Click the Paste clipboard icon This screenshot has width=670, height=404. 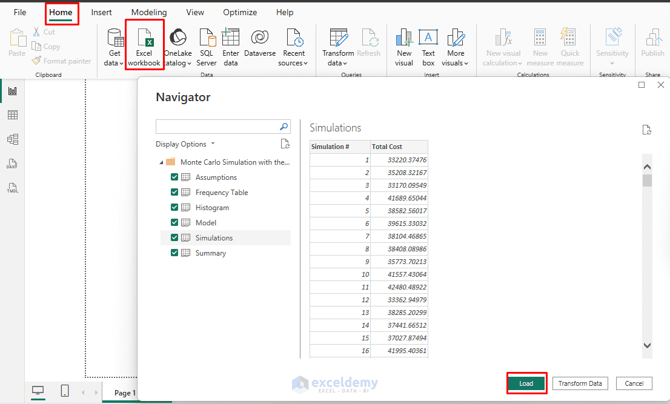[x=18, y=38]
